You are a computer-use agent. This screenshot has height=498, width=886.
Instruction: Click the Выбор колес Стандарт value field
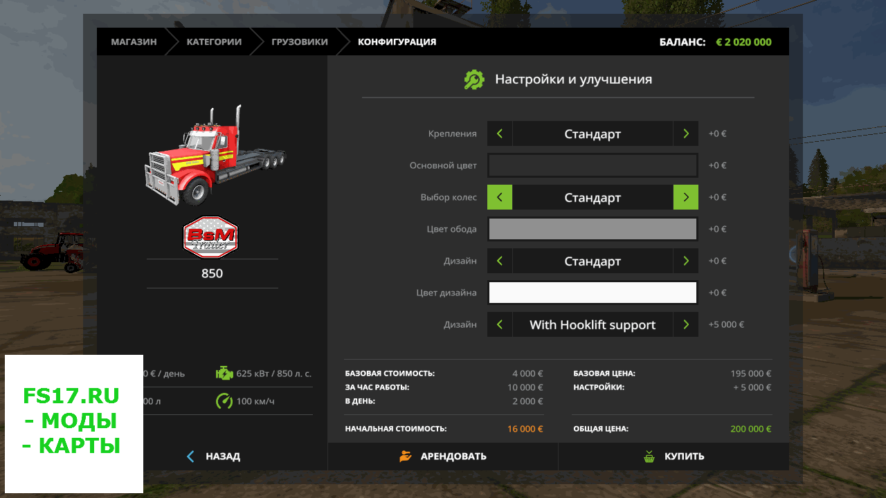[x=593, y=197]
